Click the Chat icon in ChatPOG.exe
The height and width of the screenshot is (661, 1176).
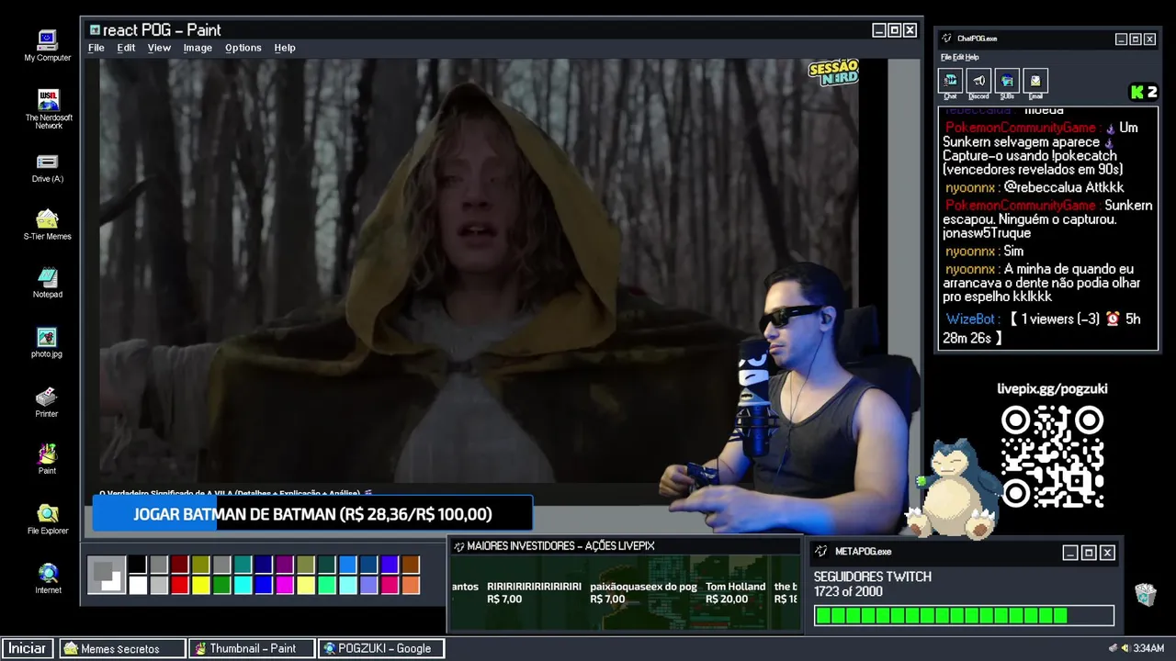coord(950,81)
